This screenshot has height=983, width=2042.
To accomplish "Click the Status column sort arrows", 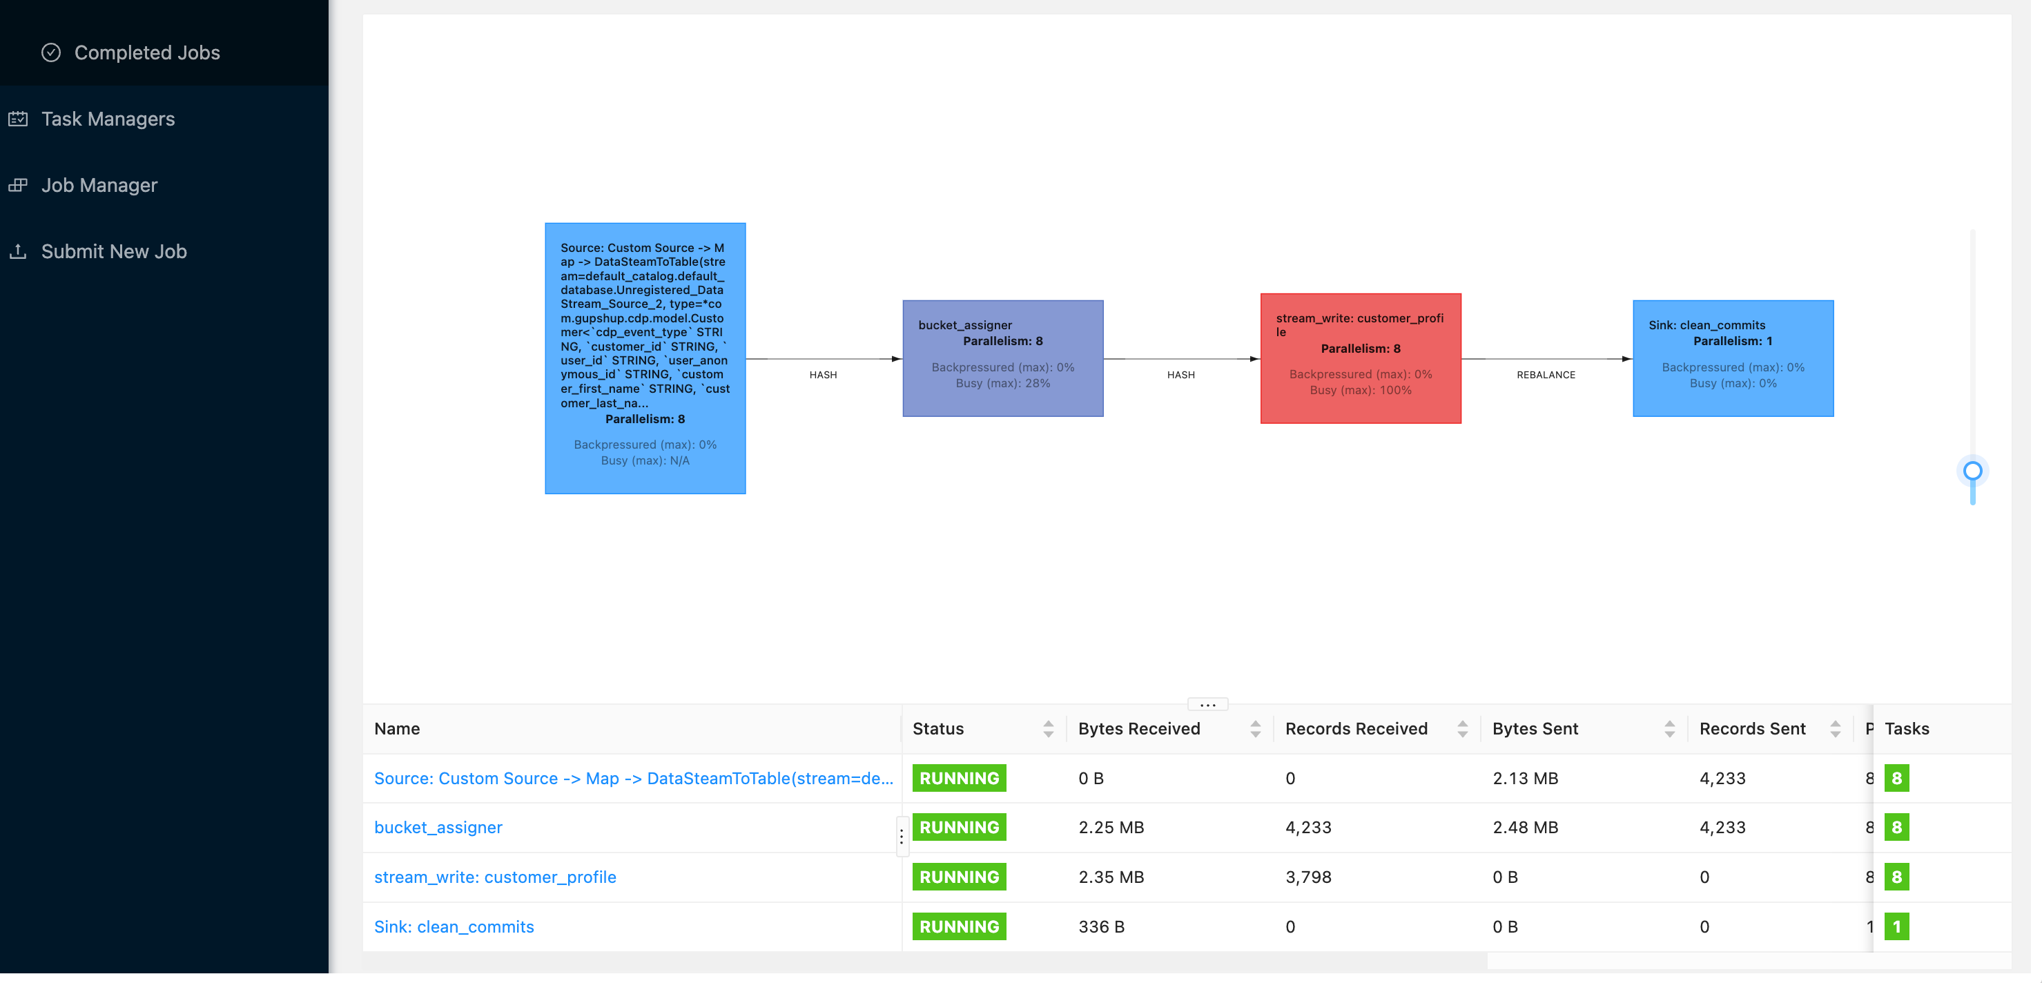I will point(1048,728).
